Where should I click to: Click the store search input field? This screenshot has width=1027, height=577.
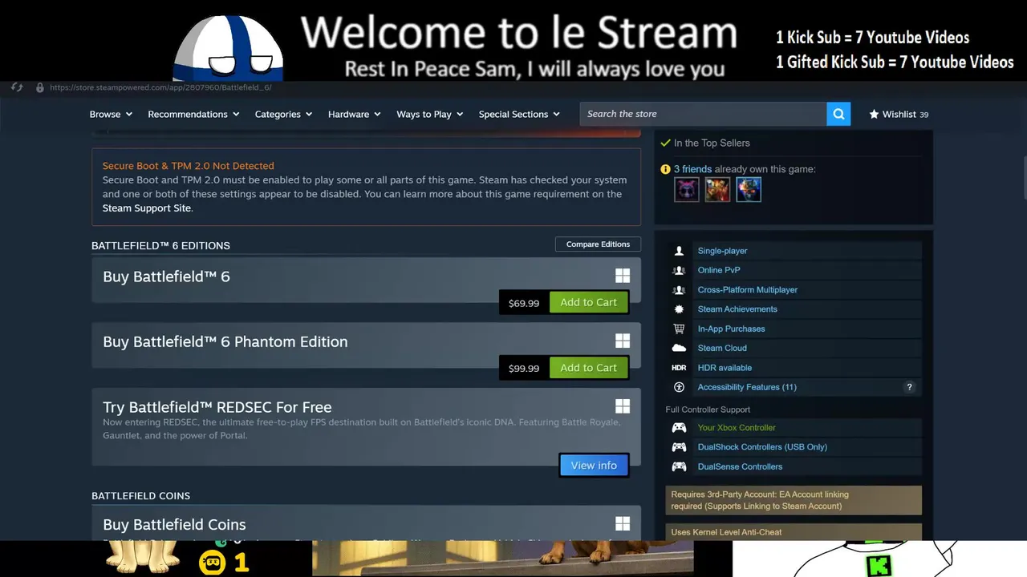(703, 114)
